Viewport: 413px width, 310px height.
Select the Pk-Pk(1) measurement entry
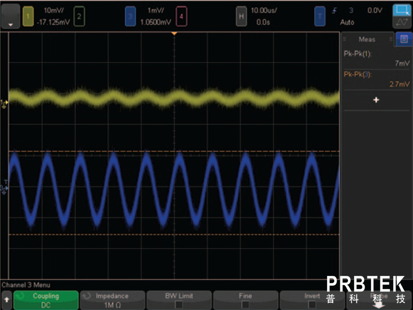point(376,58)
